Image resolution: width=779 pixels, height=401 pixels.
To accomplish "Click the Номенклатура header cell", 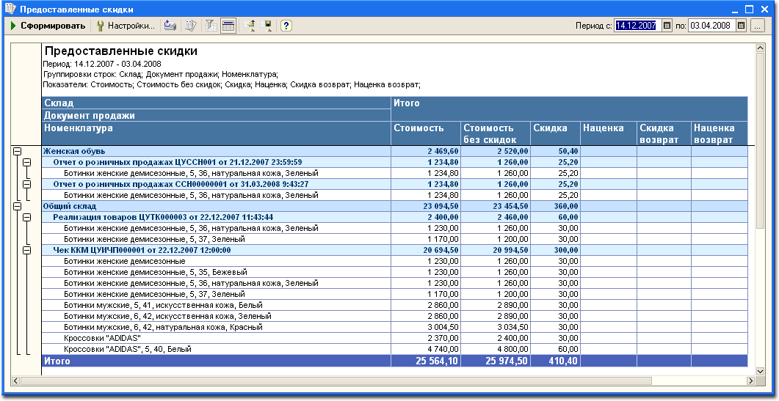I will click(216, 133).
